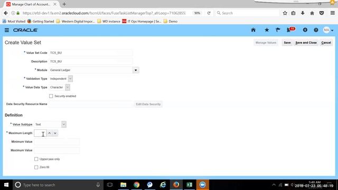This screenshot has width=338, height=190.
Task: Click Edit Data Security button
Action: [x=148, y=104]
